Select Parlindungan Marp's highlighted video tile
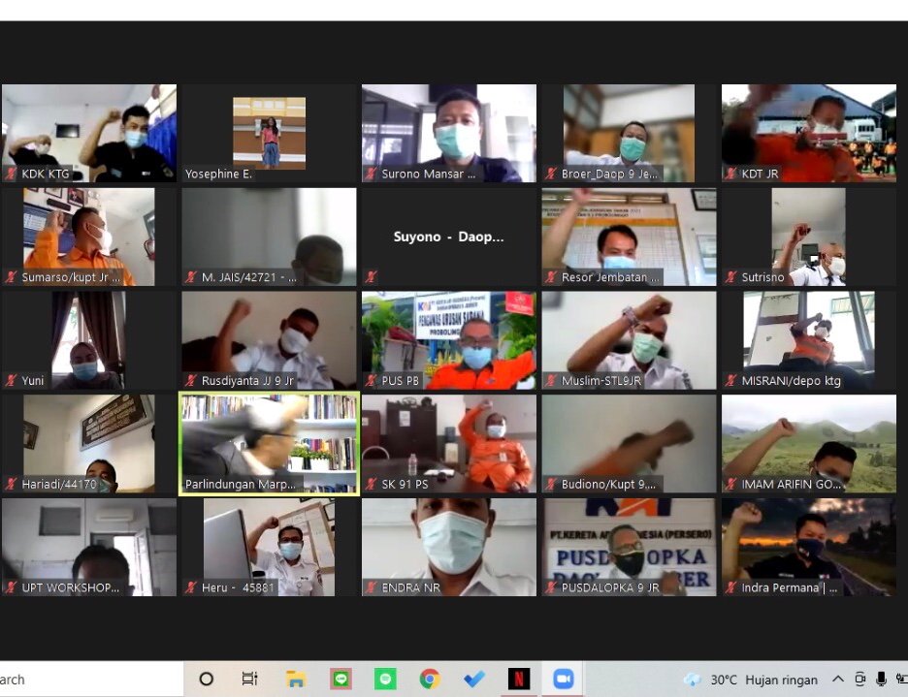 click(269, 443)
